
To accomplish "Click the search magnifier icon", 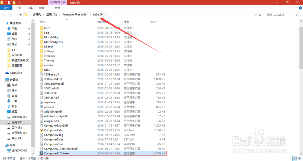I will 297,14.
